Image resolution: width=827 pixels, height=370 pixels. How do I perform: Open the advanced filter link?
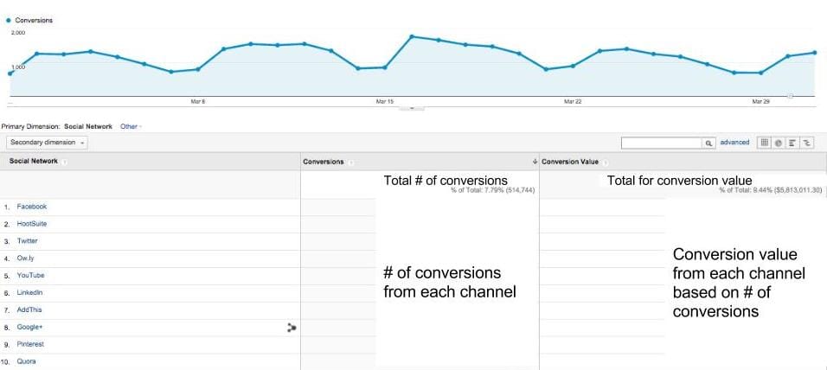point(734,143)
